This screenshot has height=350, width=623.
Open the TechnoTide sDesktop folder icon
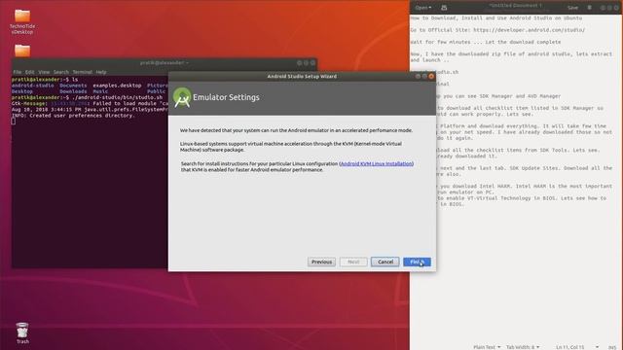[x=22, y=21]
